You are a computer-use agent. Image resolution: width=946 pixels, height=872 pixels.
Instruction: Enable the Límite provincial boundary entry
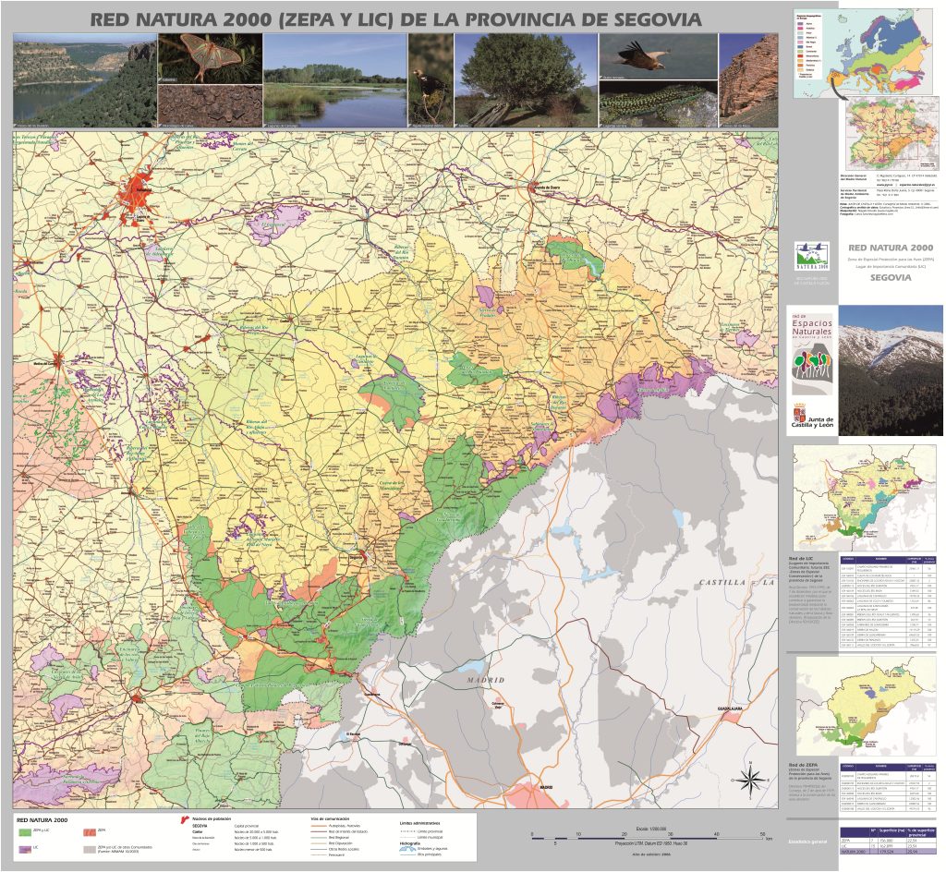click(x=411, y=830)
